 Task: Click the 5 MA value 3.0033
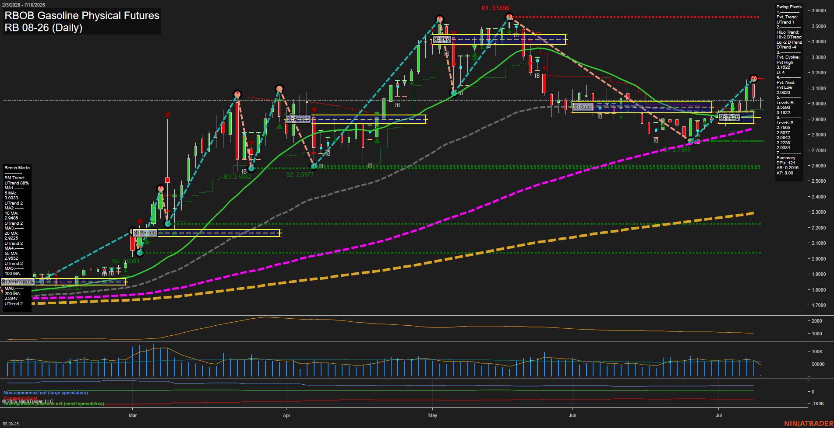click(11, 198)
